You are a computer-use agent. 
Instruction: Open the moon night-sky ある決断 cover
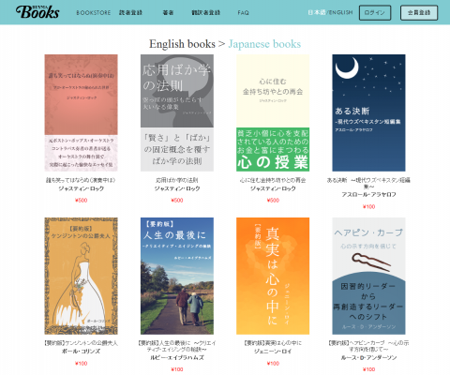click(x=368, y=112)
